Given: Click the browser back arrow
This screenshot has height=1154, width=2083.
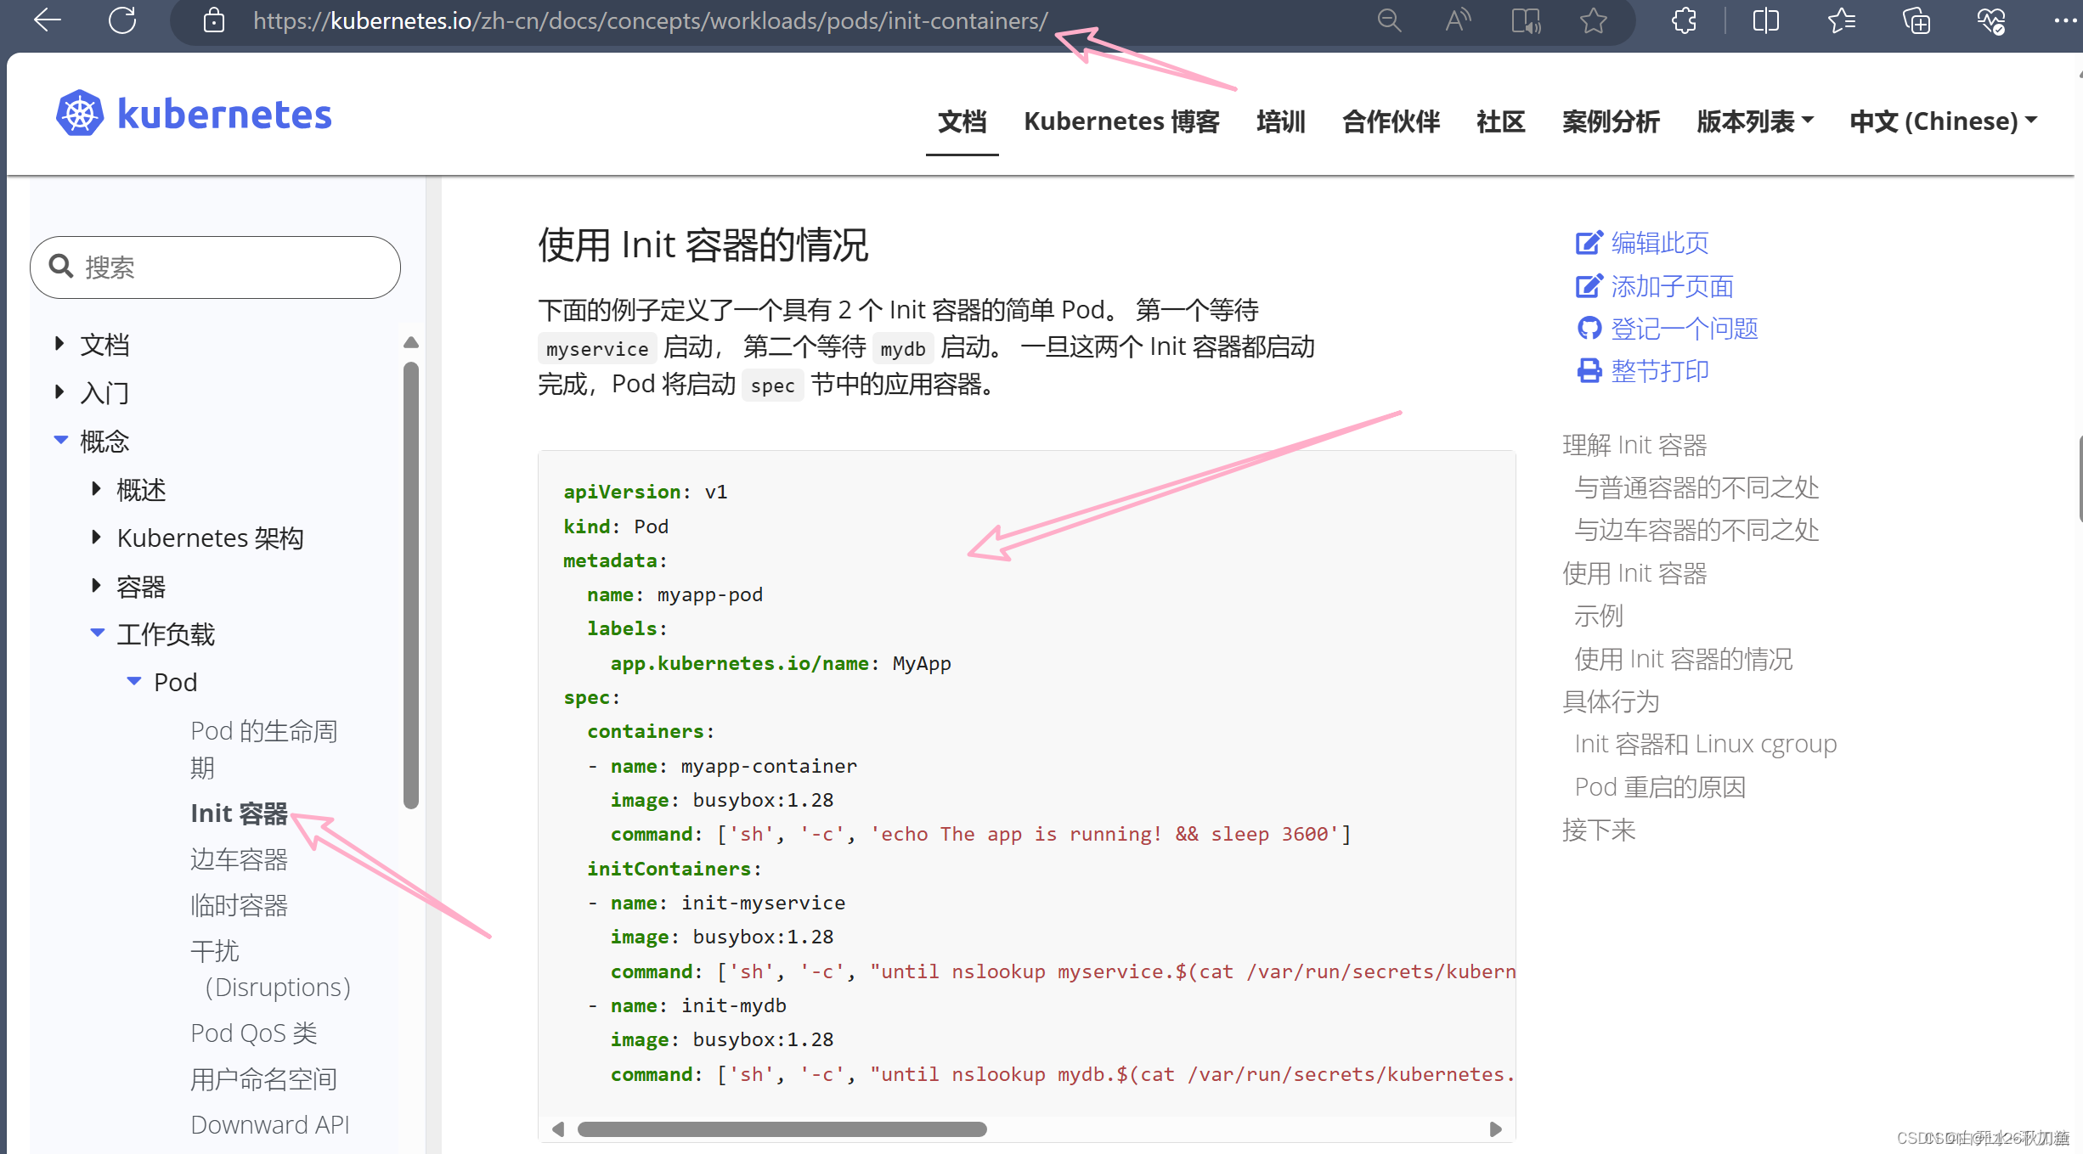Looking at the screenshot, I should (47, 20).
